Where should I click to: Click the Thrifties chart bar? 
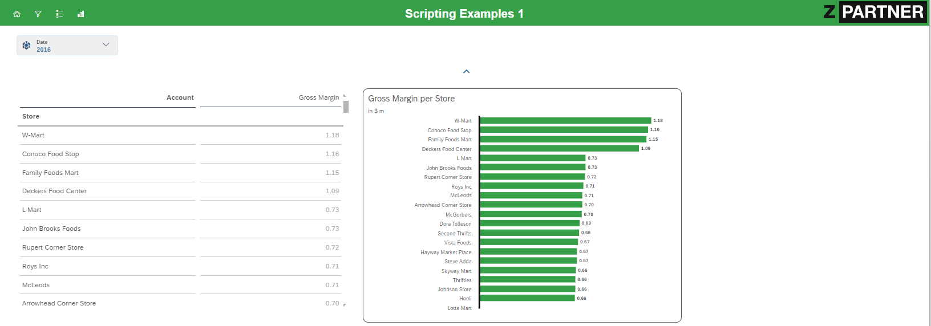528,279
